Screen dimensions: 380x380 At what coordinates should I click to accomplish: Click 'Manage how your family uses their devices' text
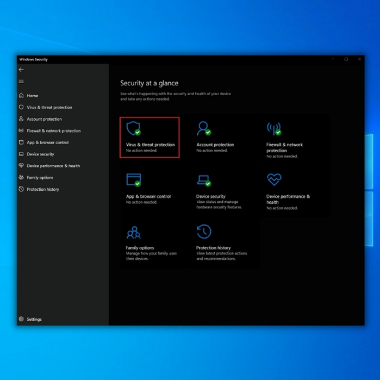(x=151, y=256)
